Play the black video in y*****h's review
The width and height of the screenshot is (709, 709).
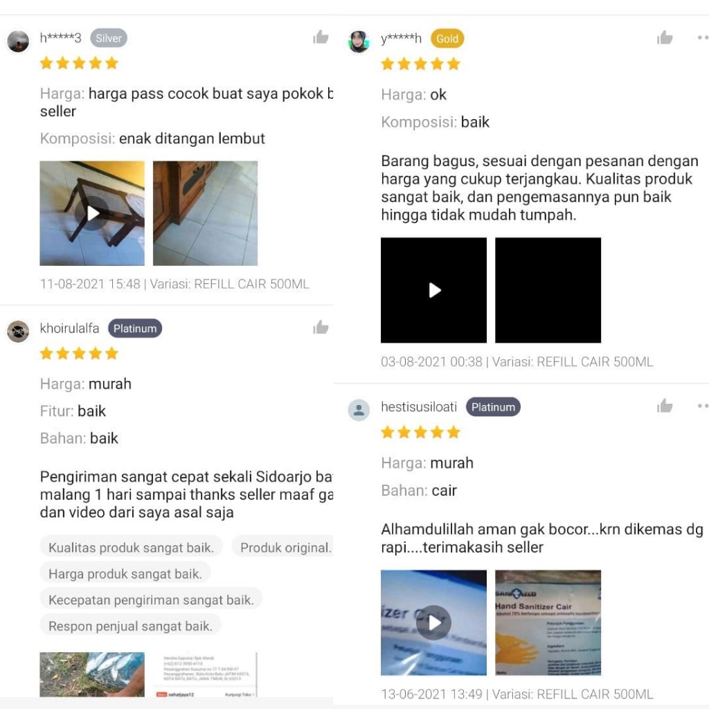pyautogui.click(x=433, y=290)
